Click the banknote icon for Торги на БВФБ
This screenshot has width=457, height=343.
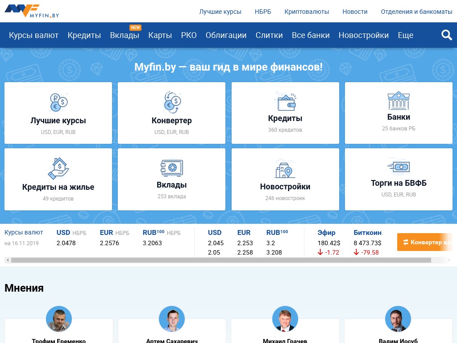click(399, 167)
